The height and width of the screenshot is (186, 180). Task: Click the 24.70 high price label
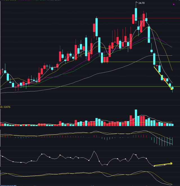point(141,3)
